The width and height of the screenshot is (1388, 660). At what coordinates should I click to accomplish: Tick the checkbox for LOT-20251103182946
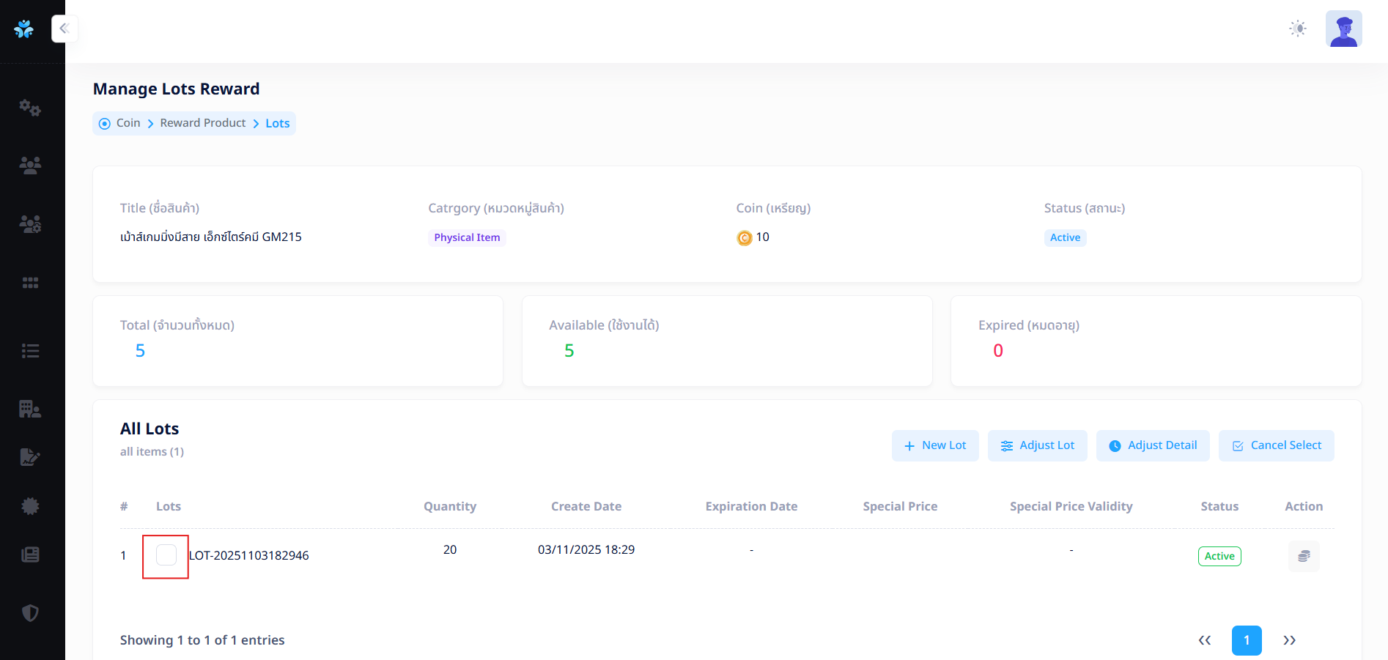166,555
